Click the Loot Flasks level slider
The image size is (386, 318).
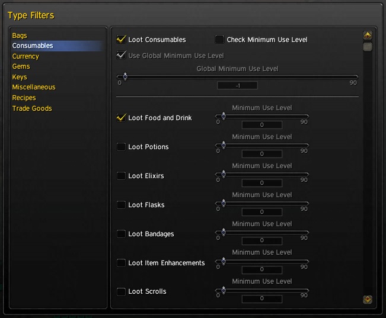click(262, 203)
